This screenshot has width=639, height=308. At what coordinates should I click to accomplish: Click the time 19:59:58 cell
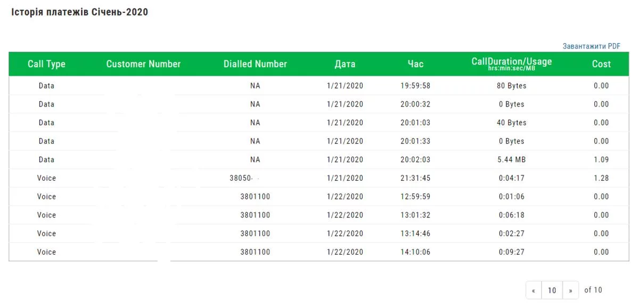click(415, 85)
